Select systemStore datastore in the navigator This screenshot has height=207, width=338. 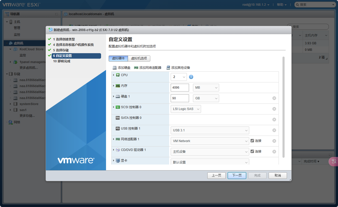pos(29,104)
